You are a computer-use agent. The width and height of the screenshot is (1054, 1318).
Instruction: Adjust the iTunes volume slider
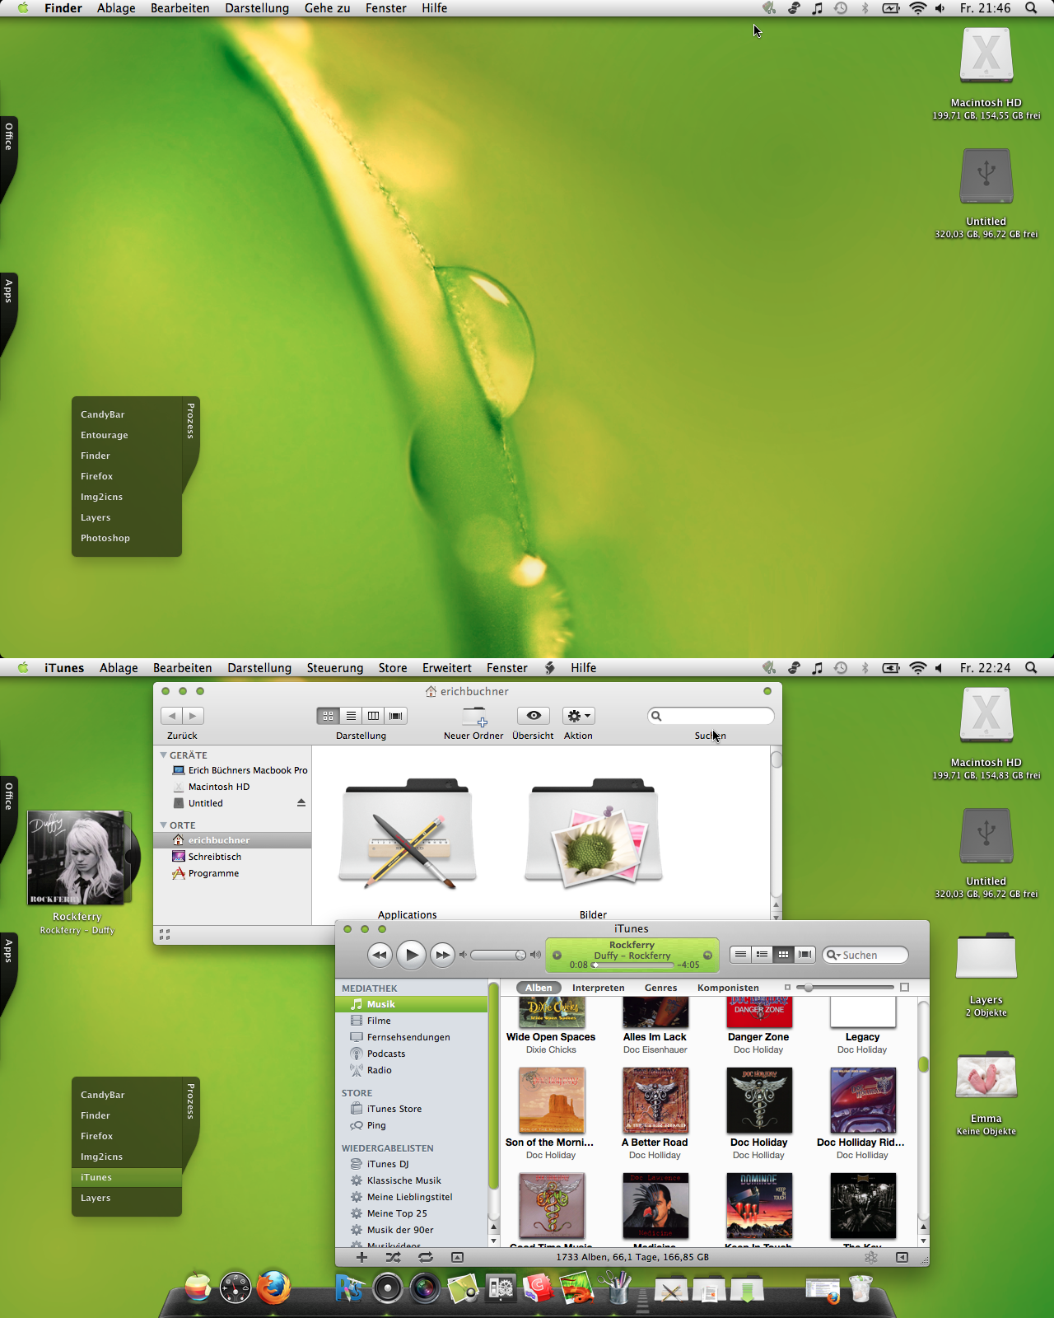498,955
